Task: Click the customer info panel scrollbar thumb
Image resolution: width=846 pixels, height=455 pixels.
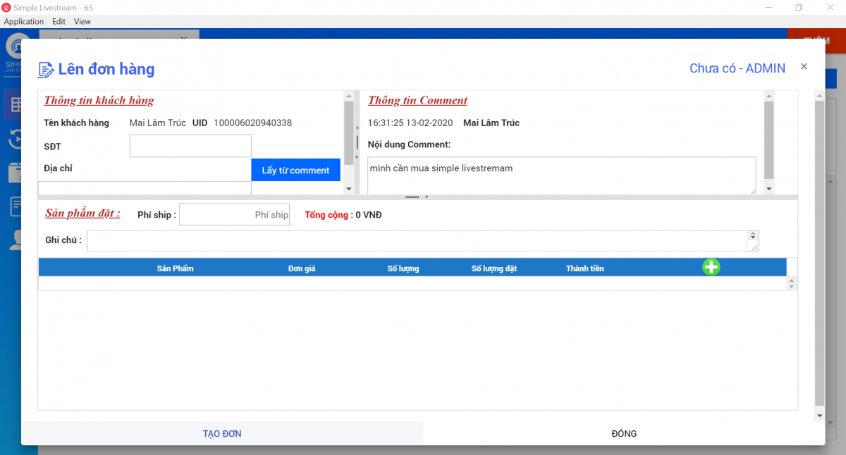Action: [x=348, y=132]
